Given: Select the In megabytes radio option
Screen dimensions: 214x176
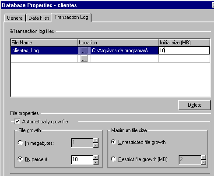Looking at the screenshot, I should pyautogui.click(x=20, y=143).
